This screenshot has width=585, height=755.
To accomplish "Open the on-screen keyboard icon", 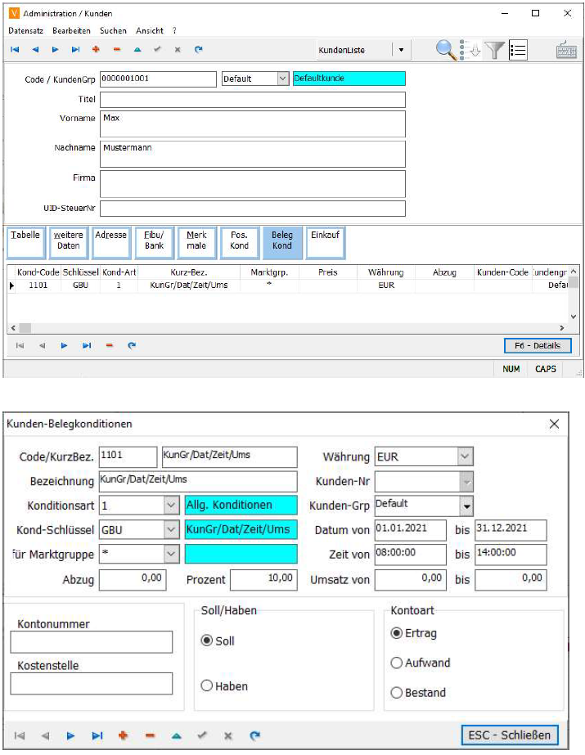I will [565, 50].
